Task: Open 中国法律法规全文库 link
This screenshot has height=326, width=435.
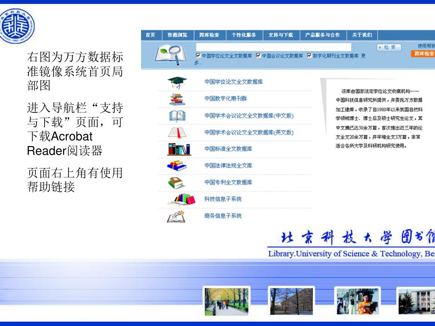Action: [x=228, y=166]
